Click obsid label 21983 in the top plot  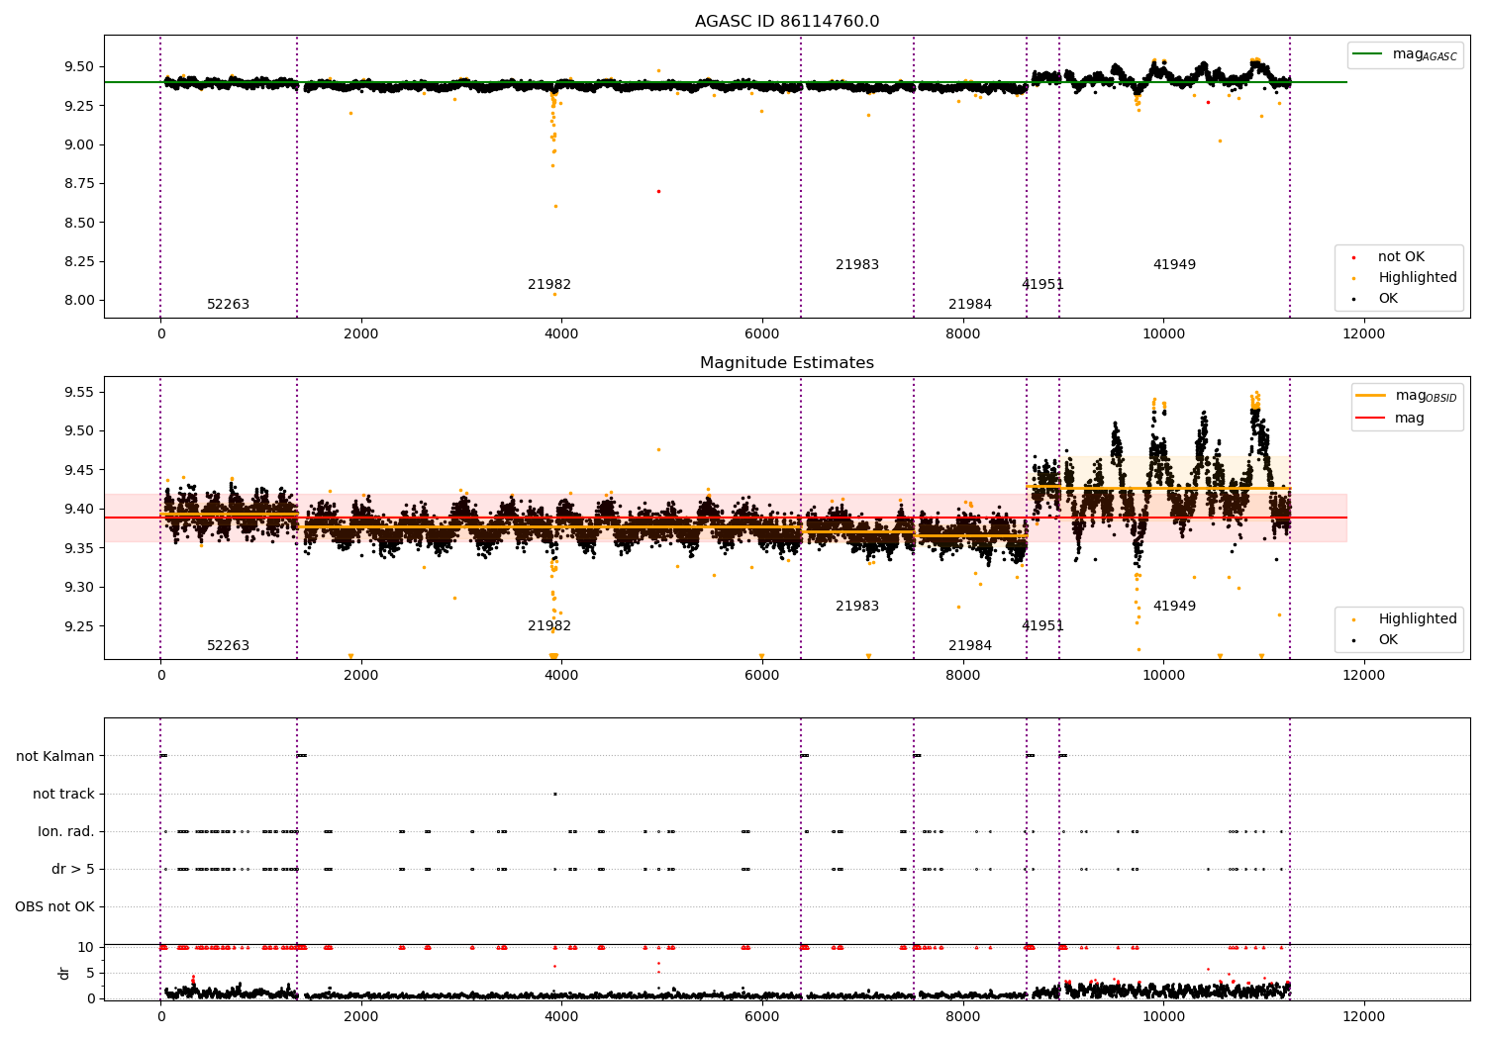(x=857, y=265)
